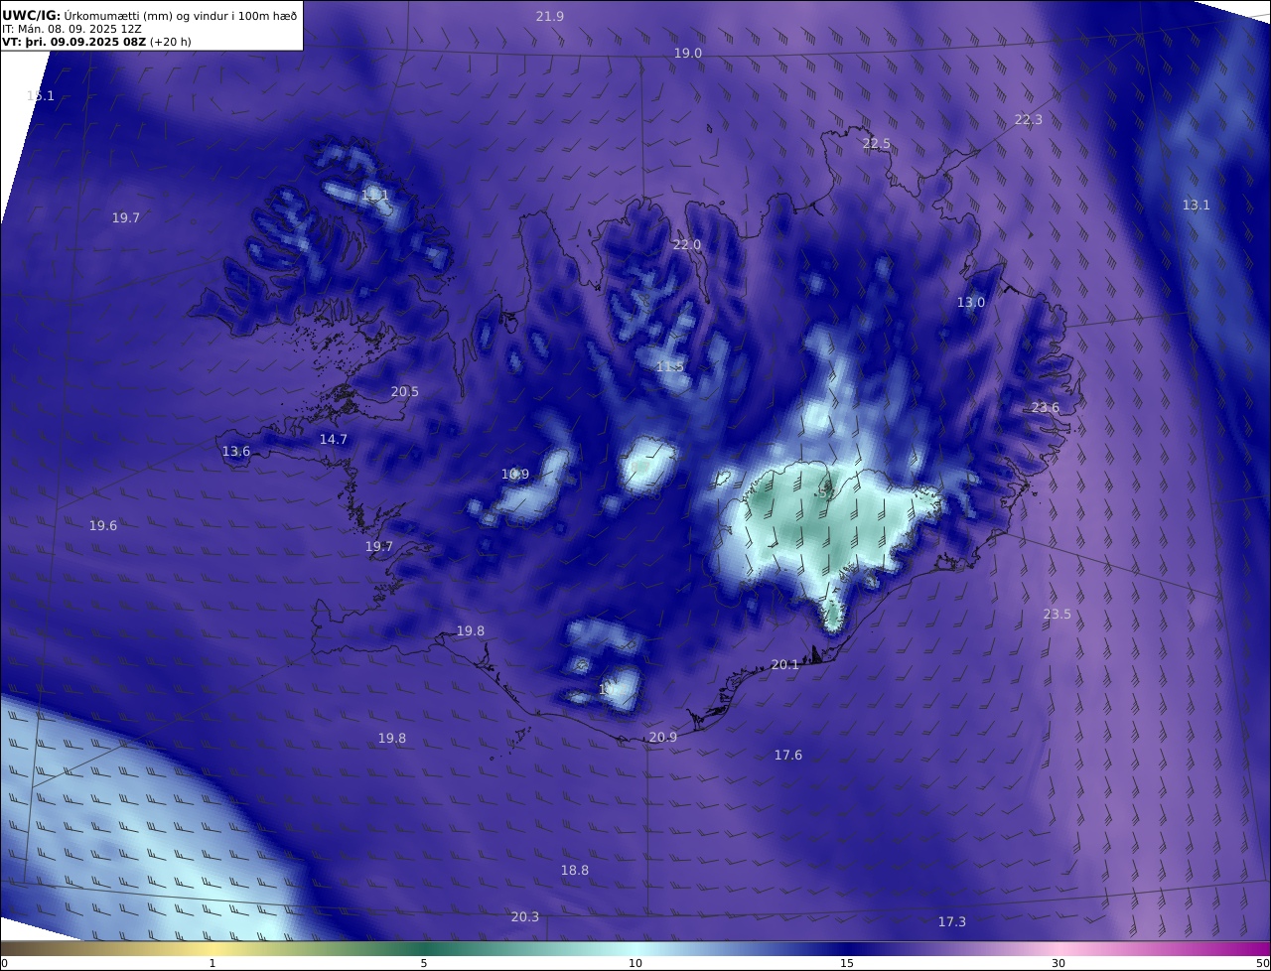
Task: Click the colorbar tick label 10
Action: [x=635, y=963]
